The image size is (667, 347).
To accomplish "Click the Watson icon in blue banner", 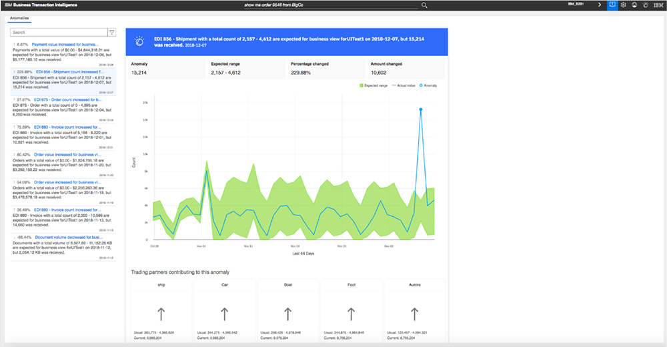I will (139, 41).
